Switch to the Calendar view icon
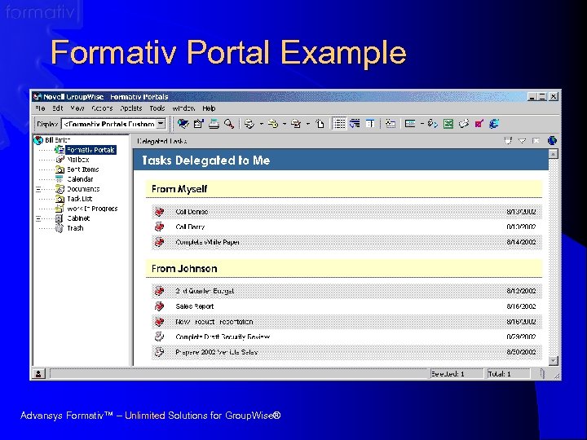 coord(370,124)
